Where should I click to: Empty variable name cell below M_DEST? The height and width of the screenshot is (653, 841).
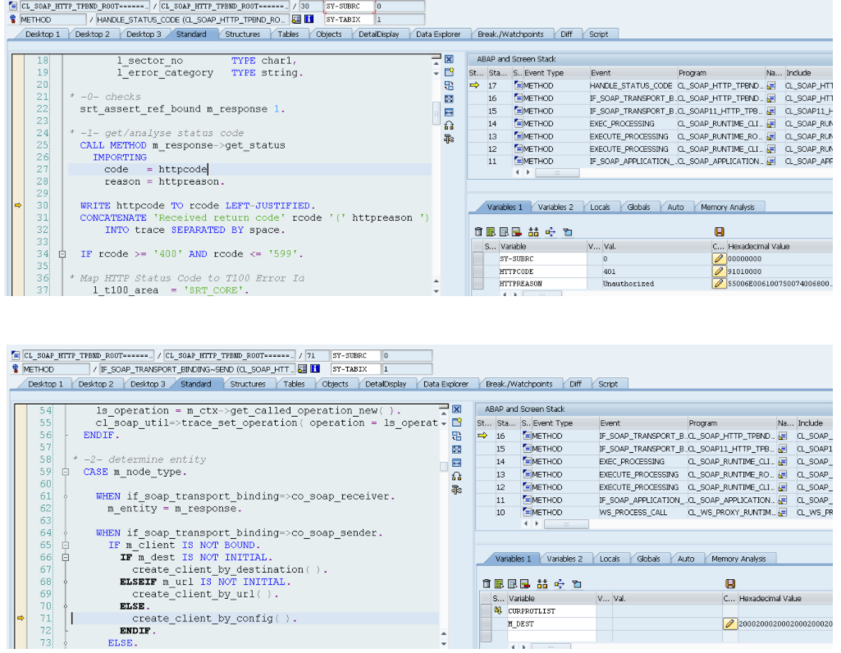point(551,637)
